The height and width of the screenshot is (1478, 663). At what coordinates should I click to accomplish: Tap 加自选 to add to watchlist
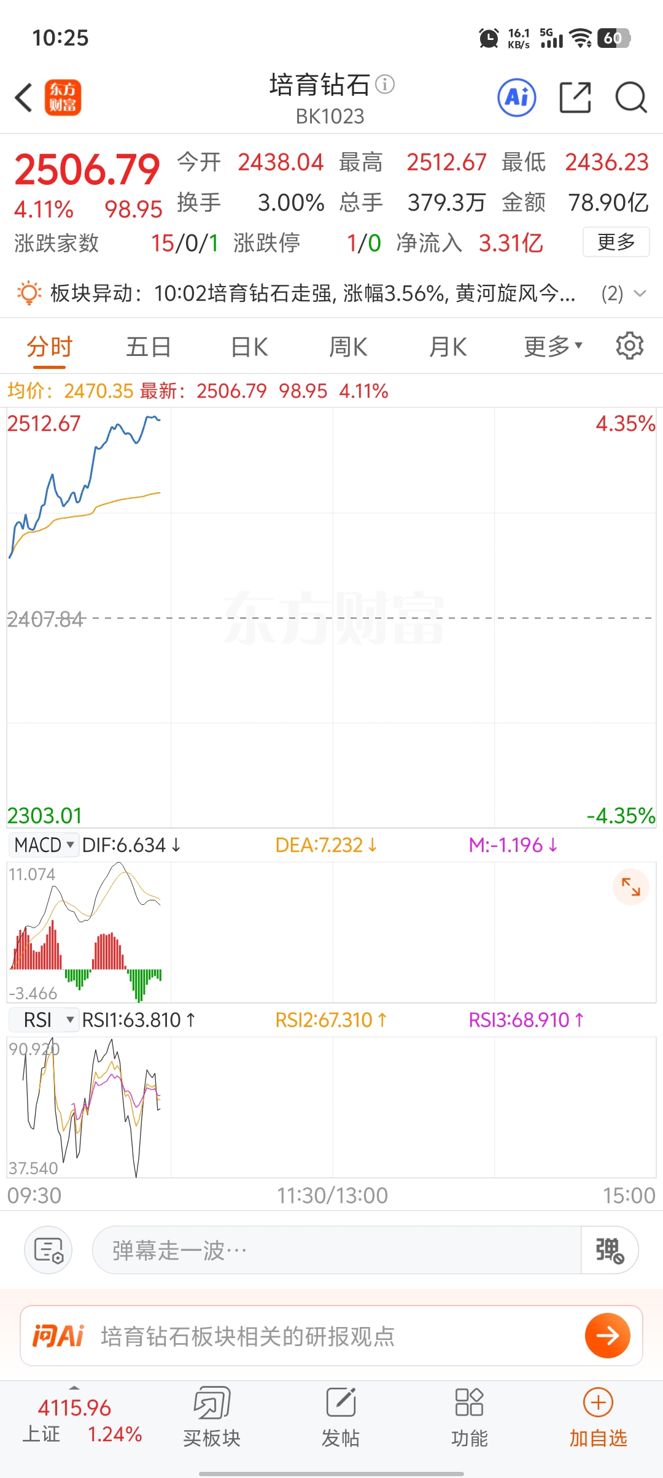(598, 1415)
